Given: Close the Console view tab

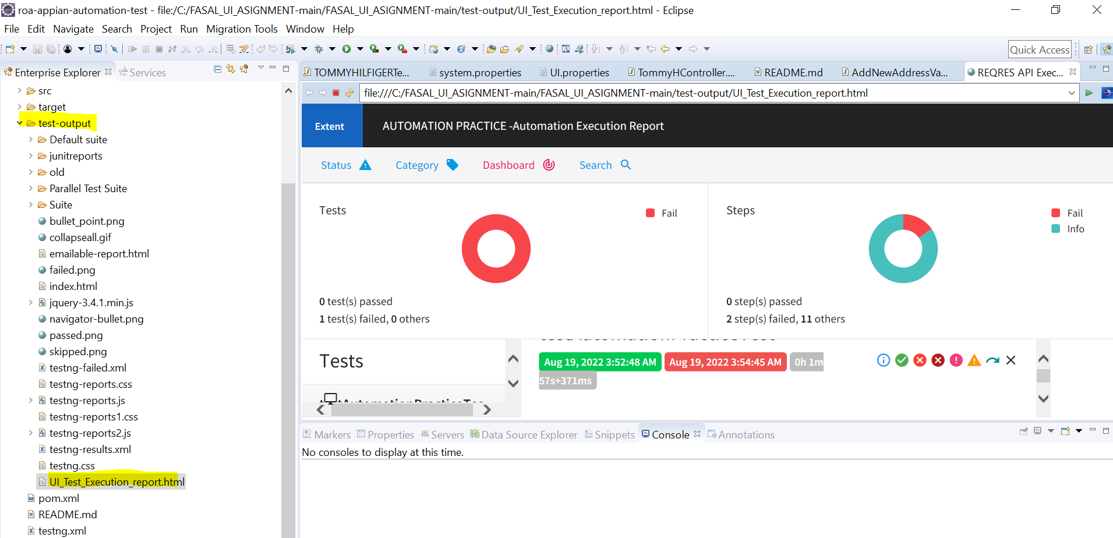Looking at the screenshot, I should pyautogui.click(x=697, y=434).
